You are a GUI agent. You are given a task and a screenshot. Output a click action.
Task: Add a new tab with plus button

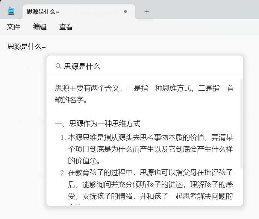click(147, 12)
